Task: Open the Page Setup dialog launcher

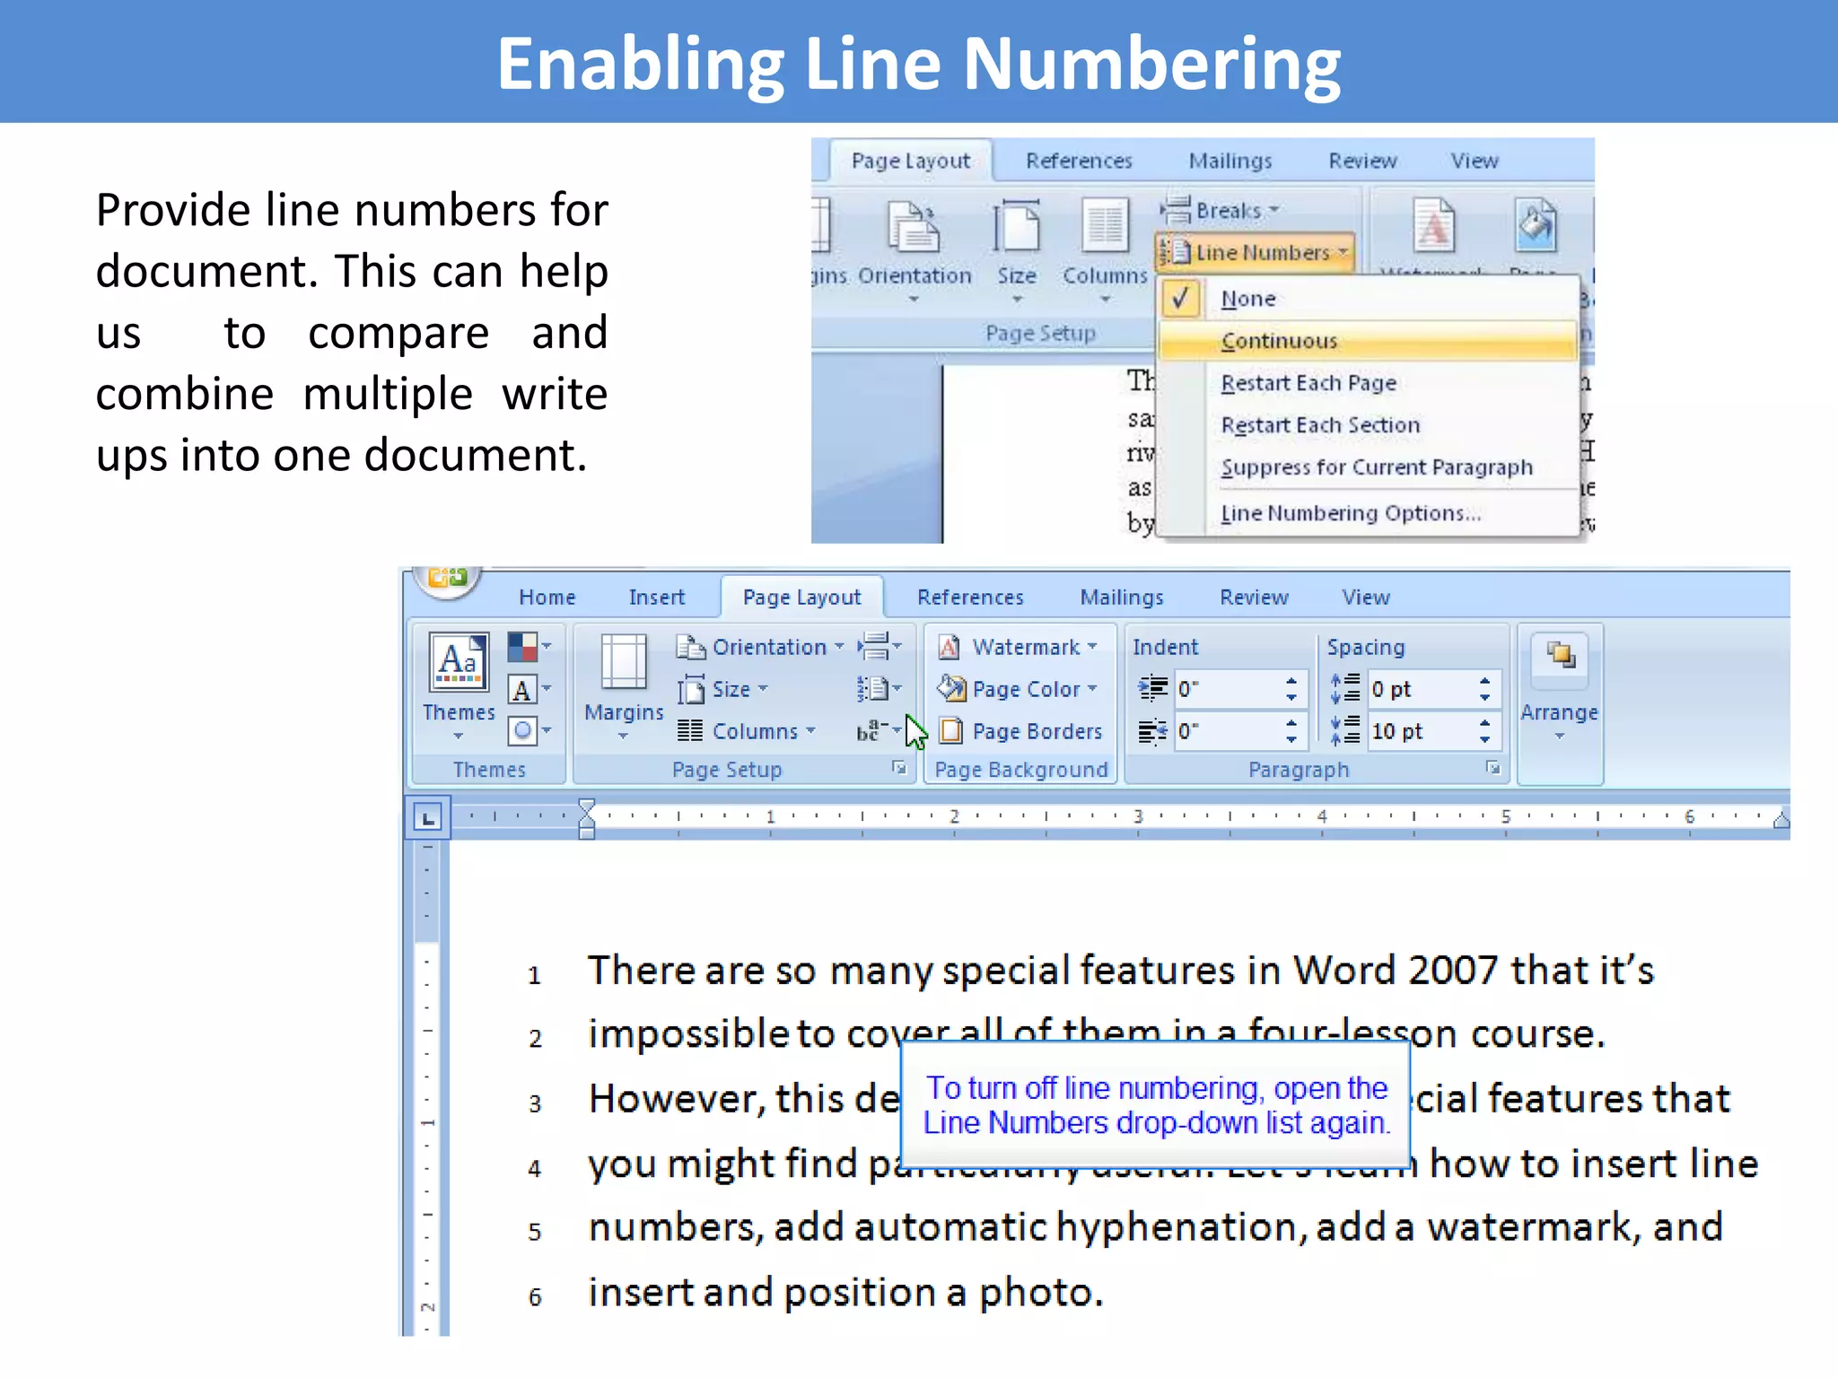Action: 898,768
